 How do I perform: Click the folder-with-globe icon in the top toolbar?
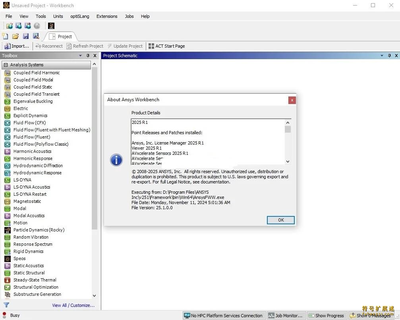10,26
